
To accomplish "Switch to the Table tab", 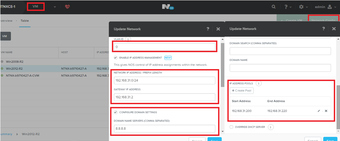I will [24, 21].
